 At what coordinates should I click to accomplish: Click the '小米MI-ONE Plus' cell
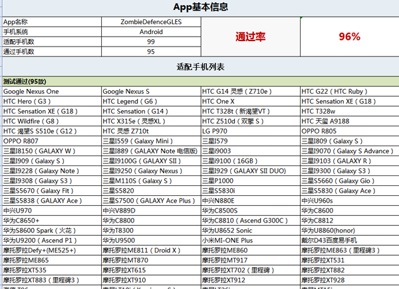click(x=251, y=241)
